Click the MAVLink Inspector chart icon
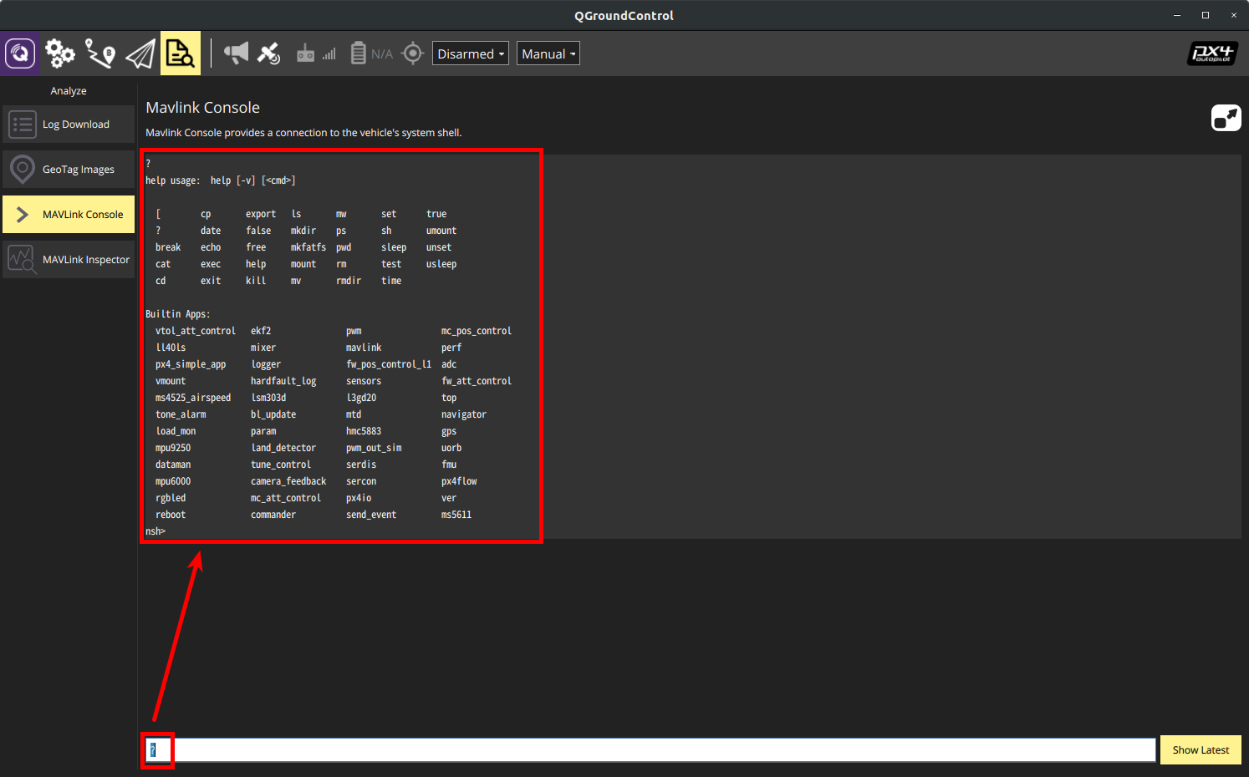This screenshot has width=1249, height=777. click(x=23, y=260)
